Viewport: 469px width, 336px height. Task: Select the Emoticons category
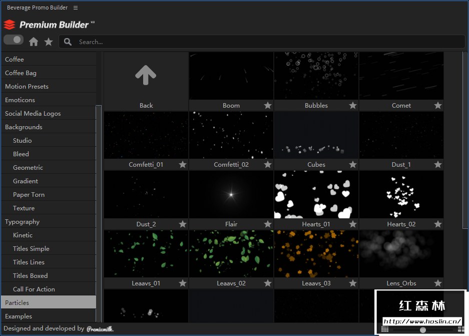tap(49, 100)
